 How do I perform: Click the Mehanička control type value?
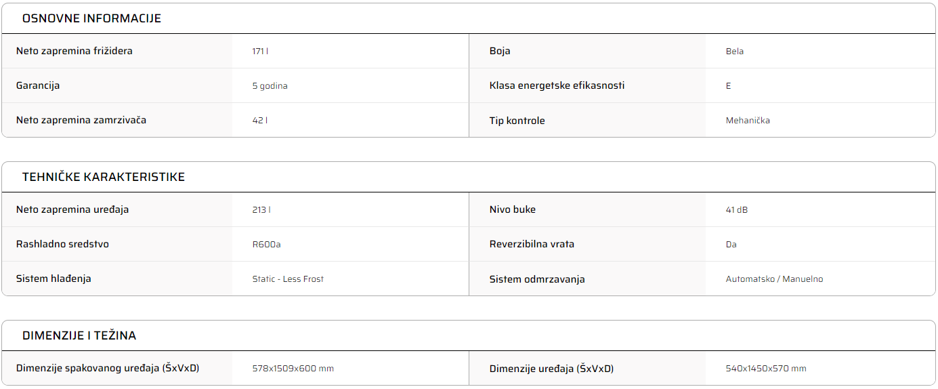pos(748,120)
